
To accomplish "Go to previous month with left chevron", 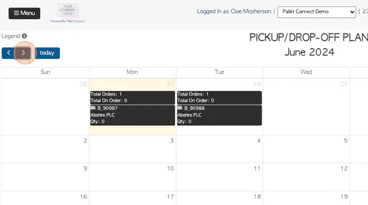I will pyautogui.click(x=9, y=53).
